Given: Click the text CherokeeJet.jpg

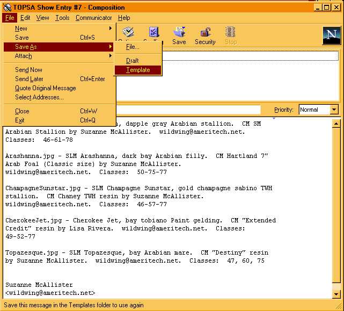Looking at the screenshot, I should point(33,221).
